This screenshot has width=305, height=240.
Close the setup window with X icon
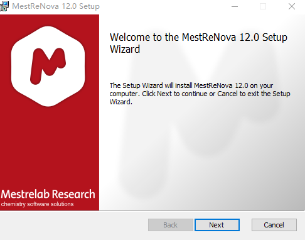point(292,6)
